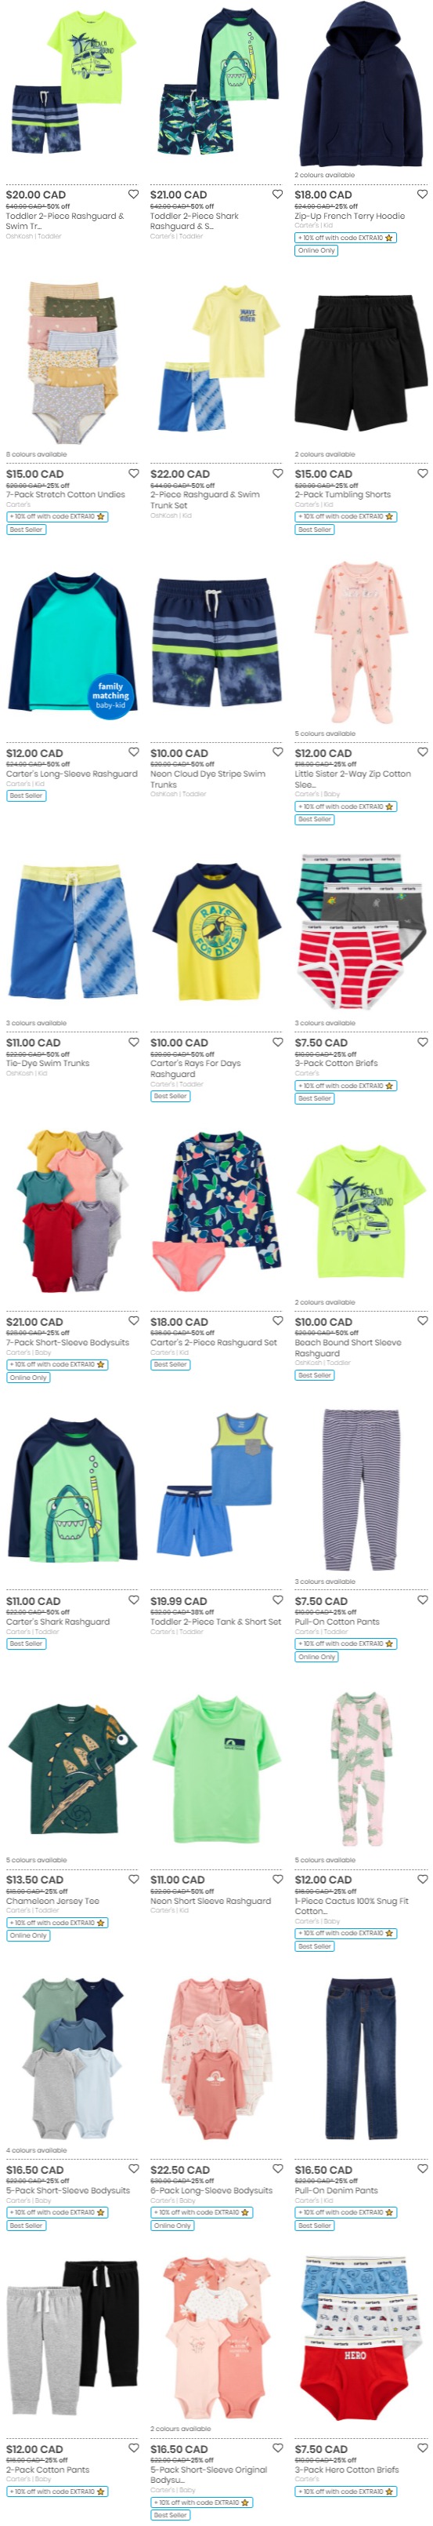Click heart icon for Zip-Up French Terry Hoodie
Screen dimensions: 433x2526
coord(422,195)
